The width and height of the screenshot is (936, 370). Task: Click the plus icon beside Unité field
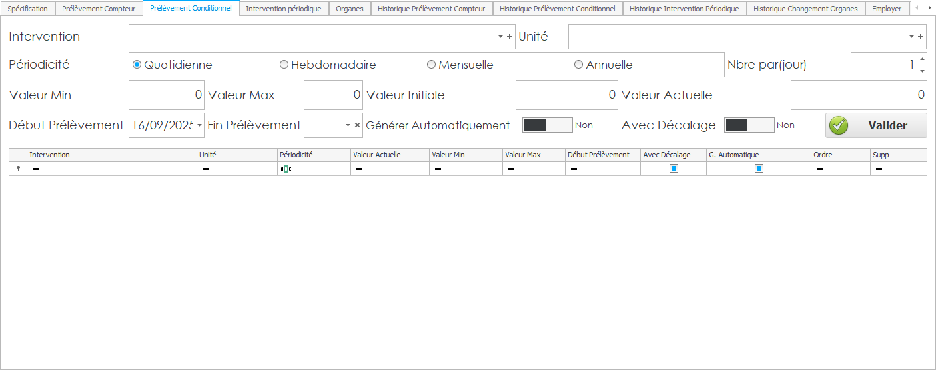[921, 37]
